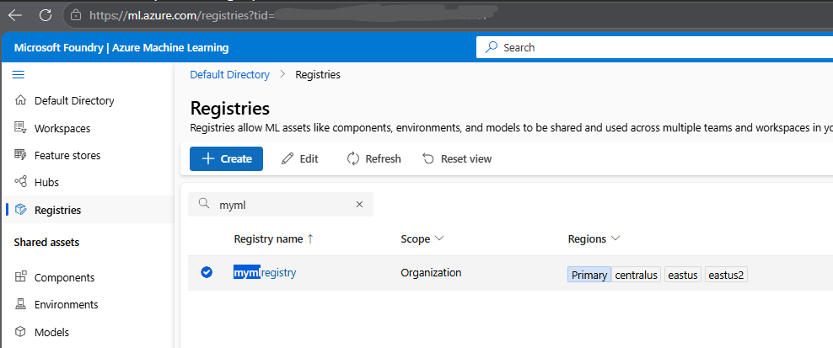Click the Feature stores sidebar icon
The width and height of the screenshot is (833, 348).
pos(21,155)
